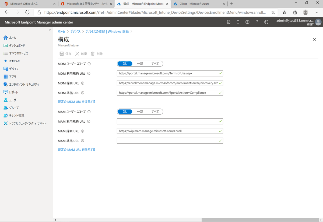Open the help question mark icon

[257, 22]
